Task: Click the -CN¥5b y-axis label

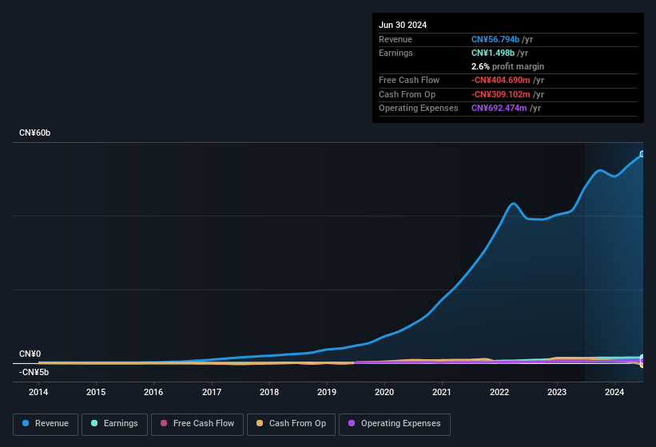Action: coord(34,372)
